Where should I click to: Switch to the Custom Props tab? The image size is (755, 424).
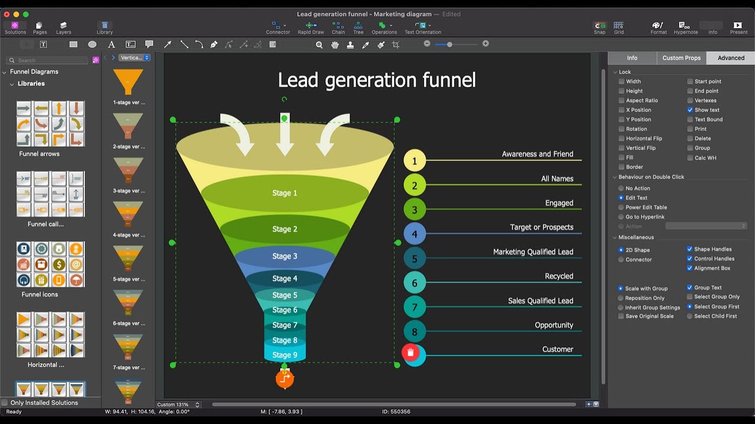click(x=681, y=58)
